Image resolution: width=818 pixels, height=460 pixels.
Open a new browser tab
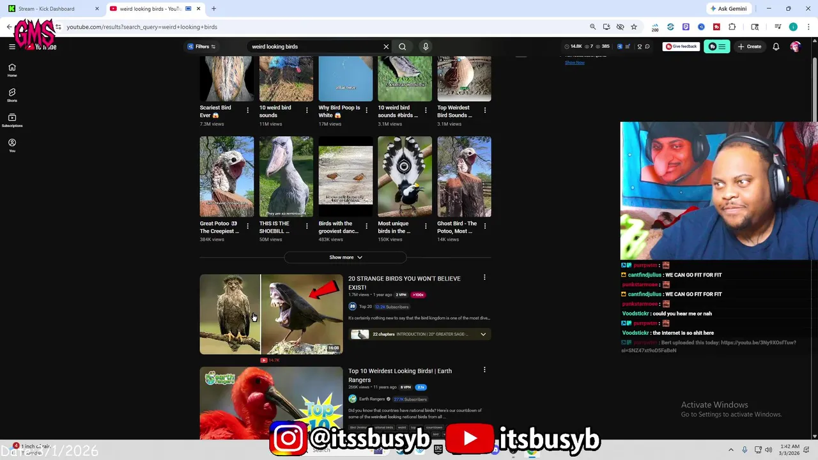(x=213, y=9)
